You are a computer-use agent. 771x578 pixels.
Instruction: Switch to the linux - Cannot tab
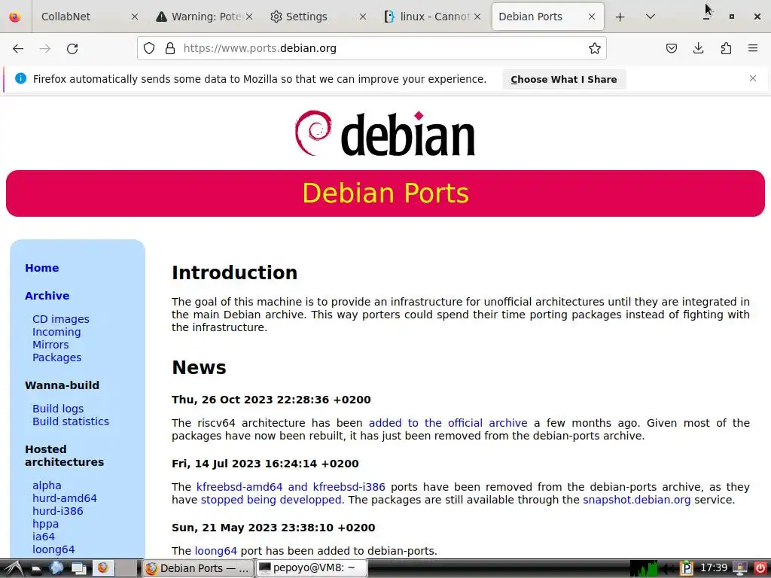[433, 17]
